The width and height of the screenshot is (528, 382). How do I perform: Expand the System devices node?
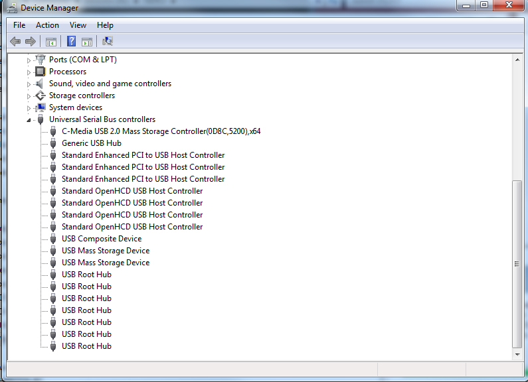point(29,108)
